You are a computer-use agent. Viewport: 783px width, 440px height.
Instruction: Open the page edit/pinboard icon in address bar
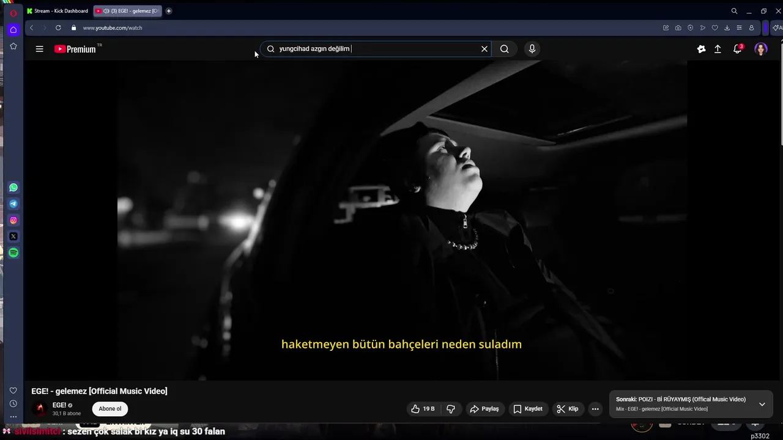click(x=666, y=28)
